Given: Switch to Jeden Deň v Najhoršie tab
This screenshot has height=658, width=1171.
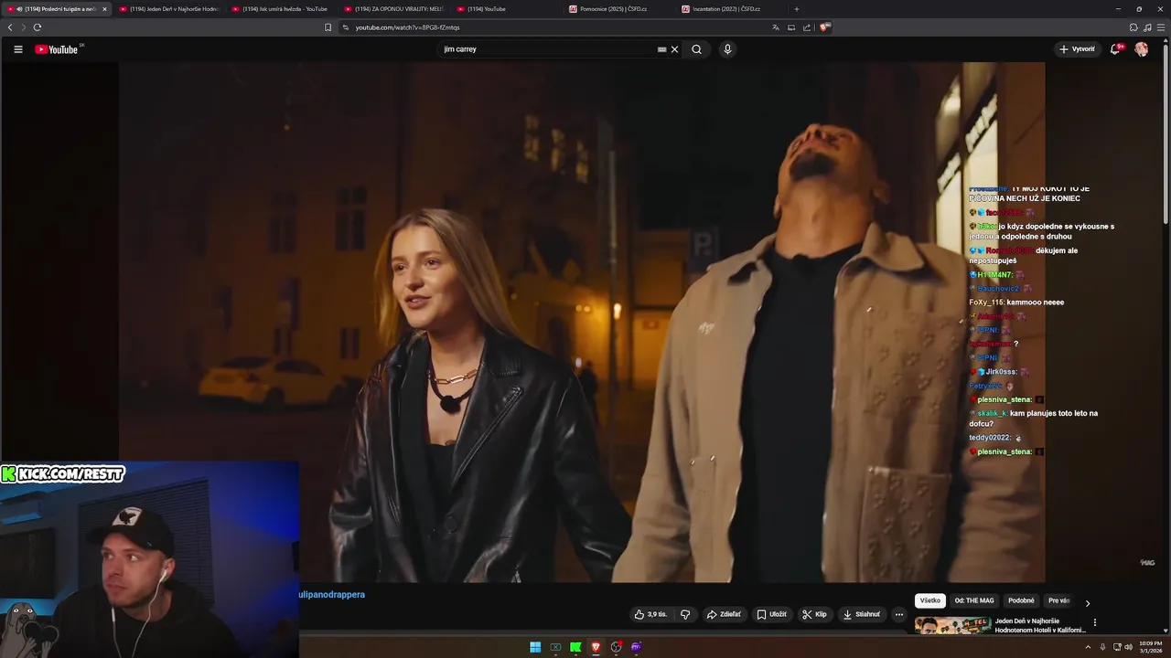Looking at the screenshot, I should 168,9.
